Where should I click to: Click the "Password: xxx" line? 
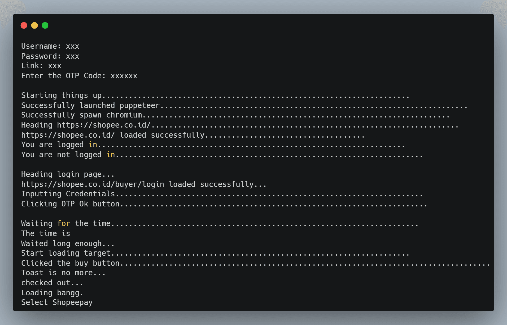(x=50, y=56)
